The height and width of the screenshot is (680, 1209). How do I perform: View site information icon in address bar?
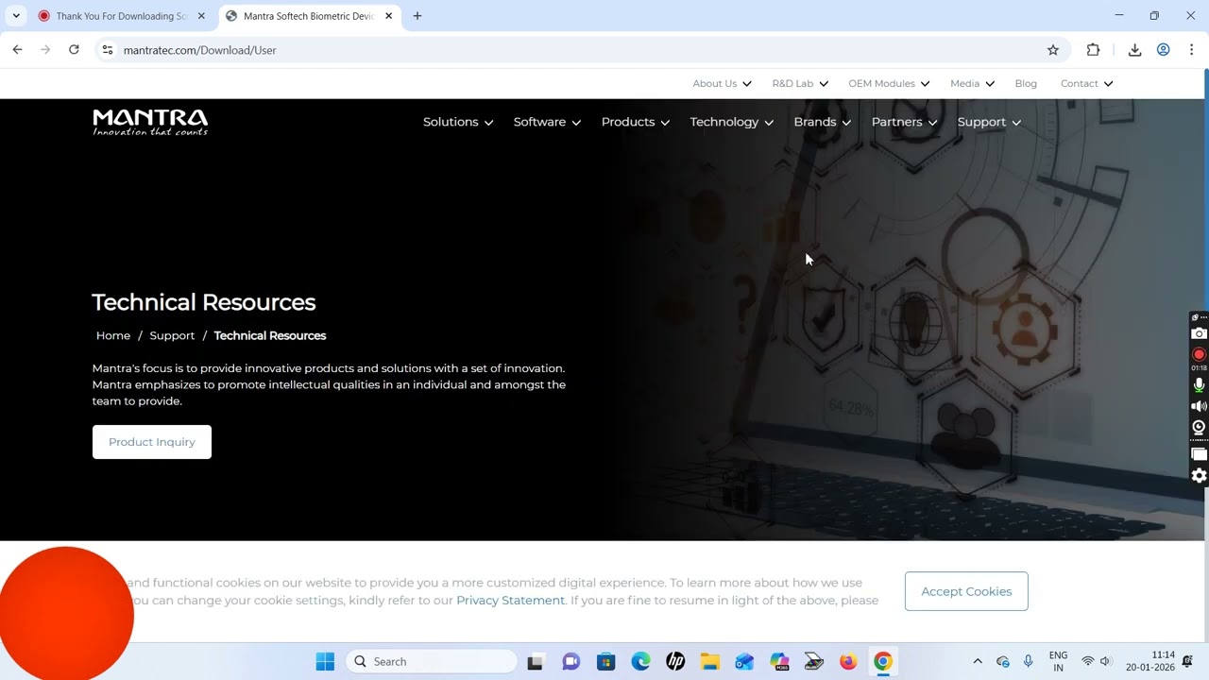pos(108,50)
